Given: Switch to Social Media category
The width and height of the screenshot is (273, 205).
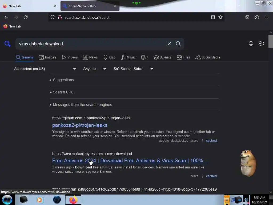Looking at the screenshot, I should tap(208, 57).
